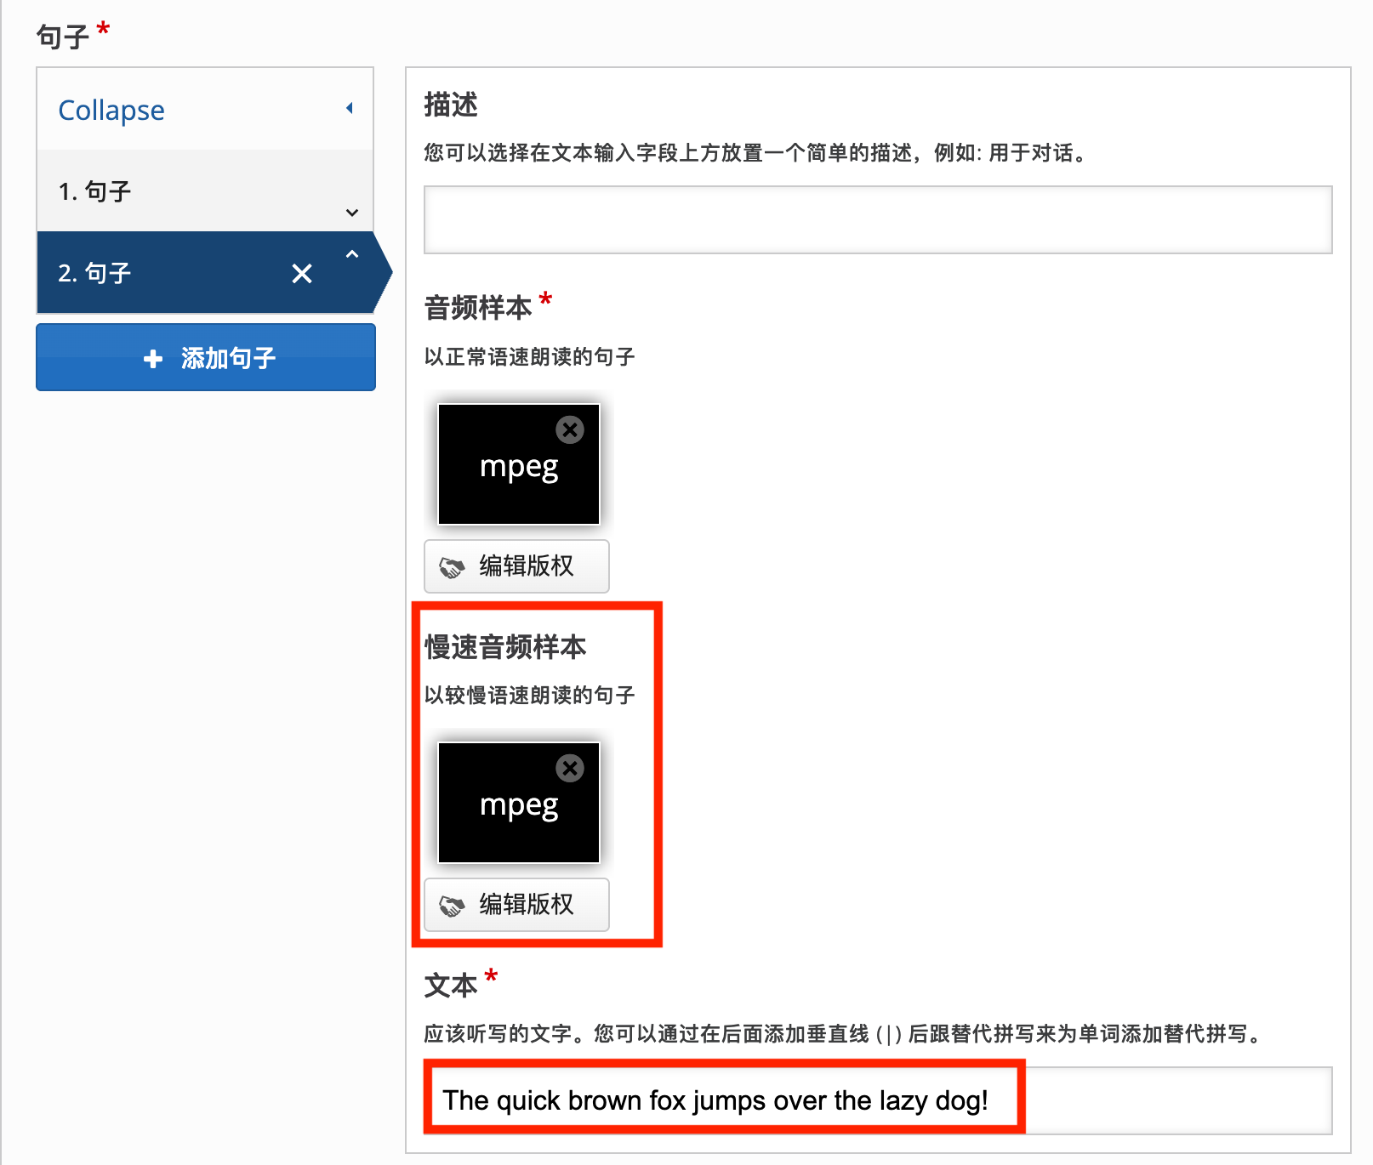Remove the slow-speed mpeg audio file

pyautogui.click(x=569, y=769)
